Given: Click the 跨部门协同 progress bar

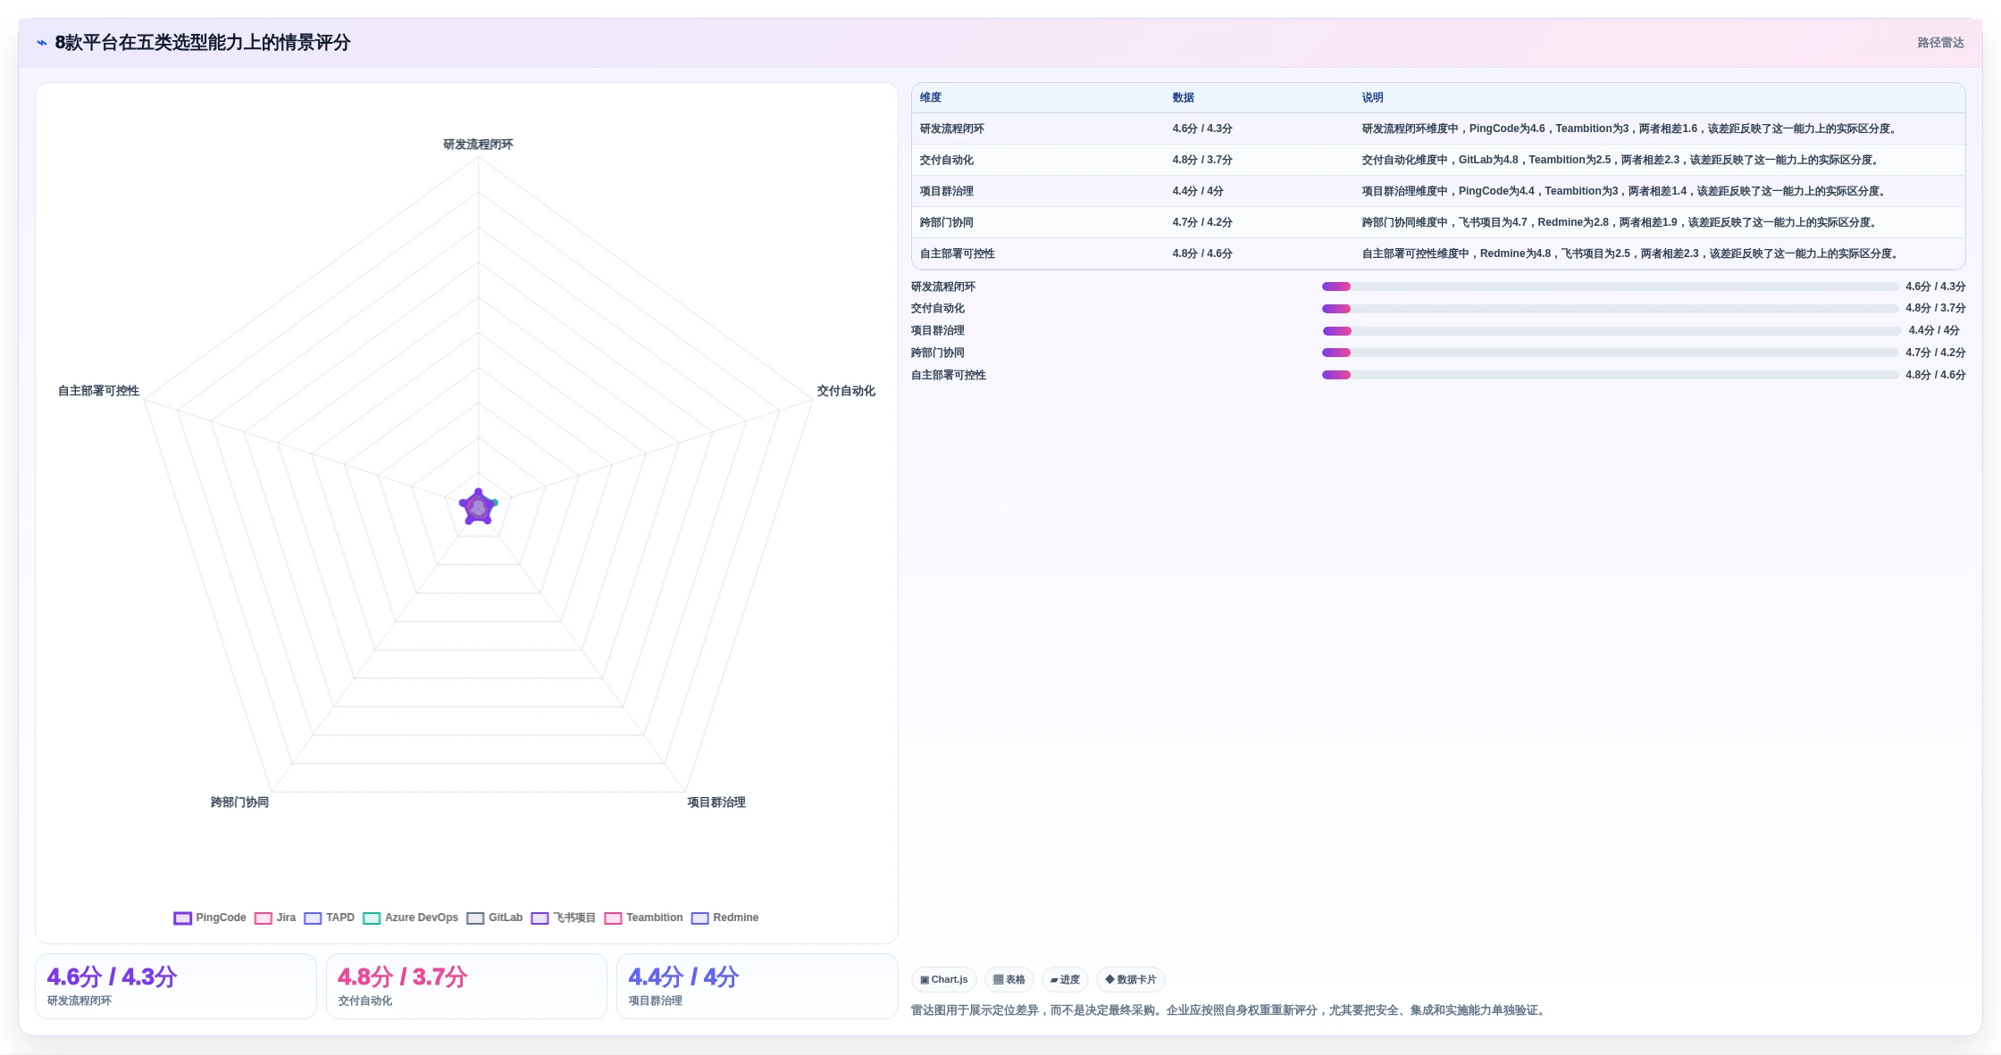Looking at the screenshot, I should 1610,353.
